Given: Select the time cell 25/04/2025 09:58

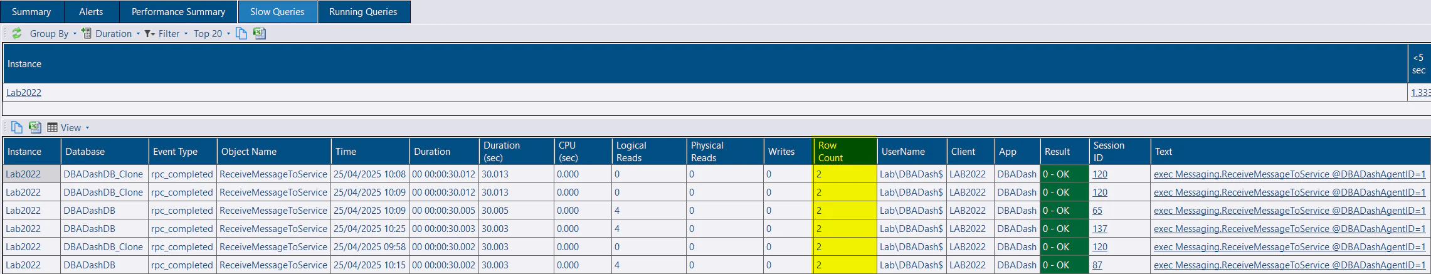Looking at the screenshot, I should point(370,247).
